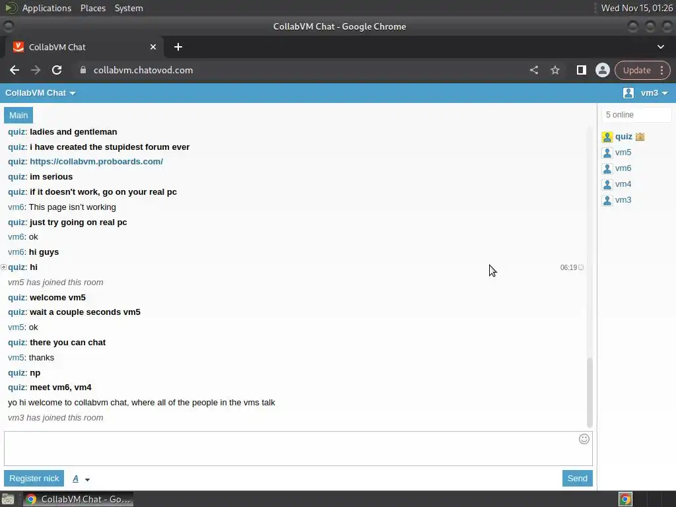The width and height of the screenshot is (676, 507).
Task: Open Chrome side panel
Action: pyautogui.click(x=581, y=70)
